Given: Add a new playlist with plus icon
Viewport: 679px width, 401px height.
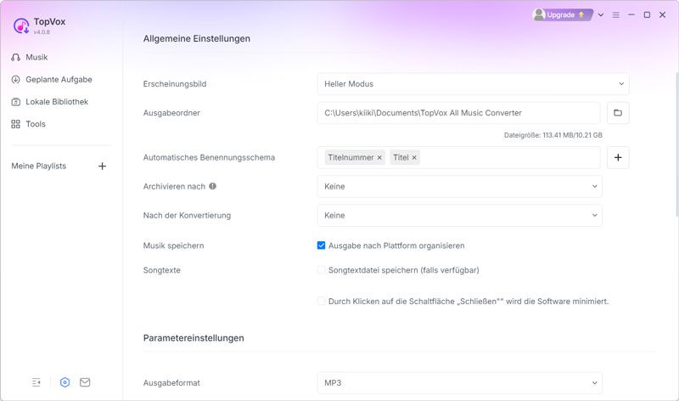Looking at the screenshot, I should tap(102, 166).
